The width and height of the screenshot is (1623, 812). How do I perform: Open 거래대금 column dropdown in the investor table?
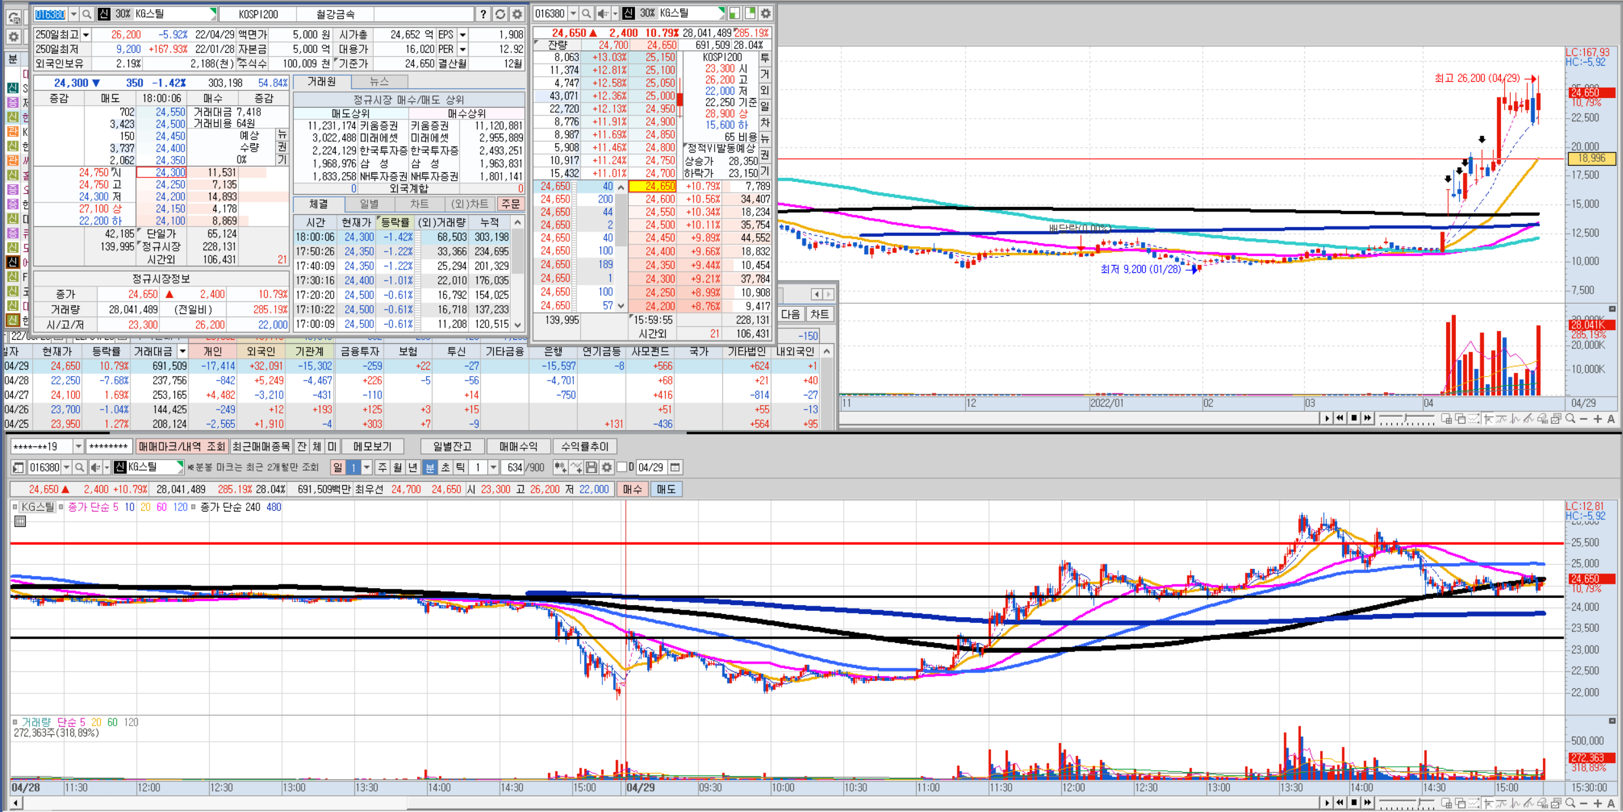coord(183,352)
